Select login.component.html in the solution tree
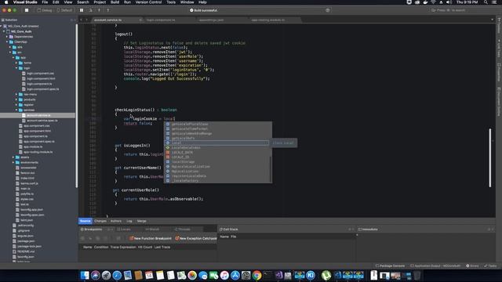Image resolution: width=502 pixels, height=282 pixels. click(41, 78)
